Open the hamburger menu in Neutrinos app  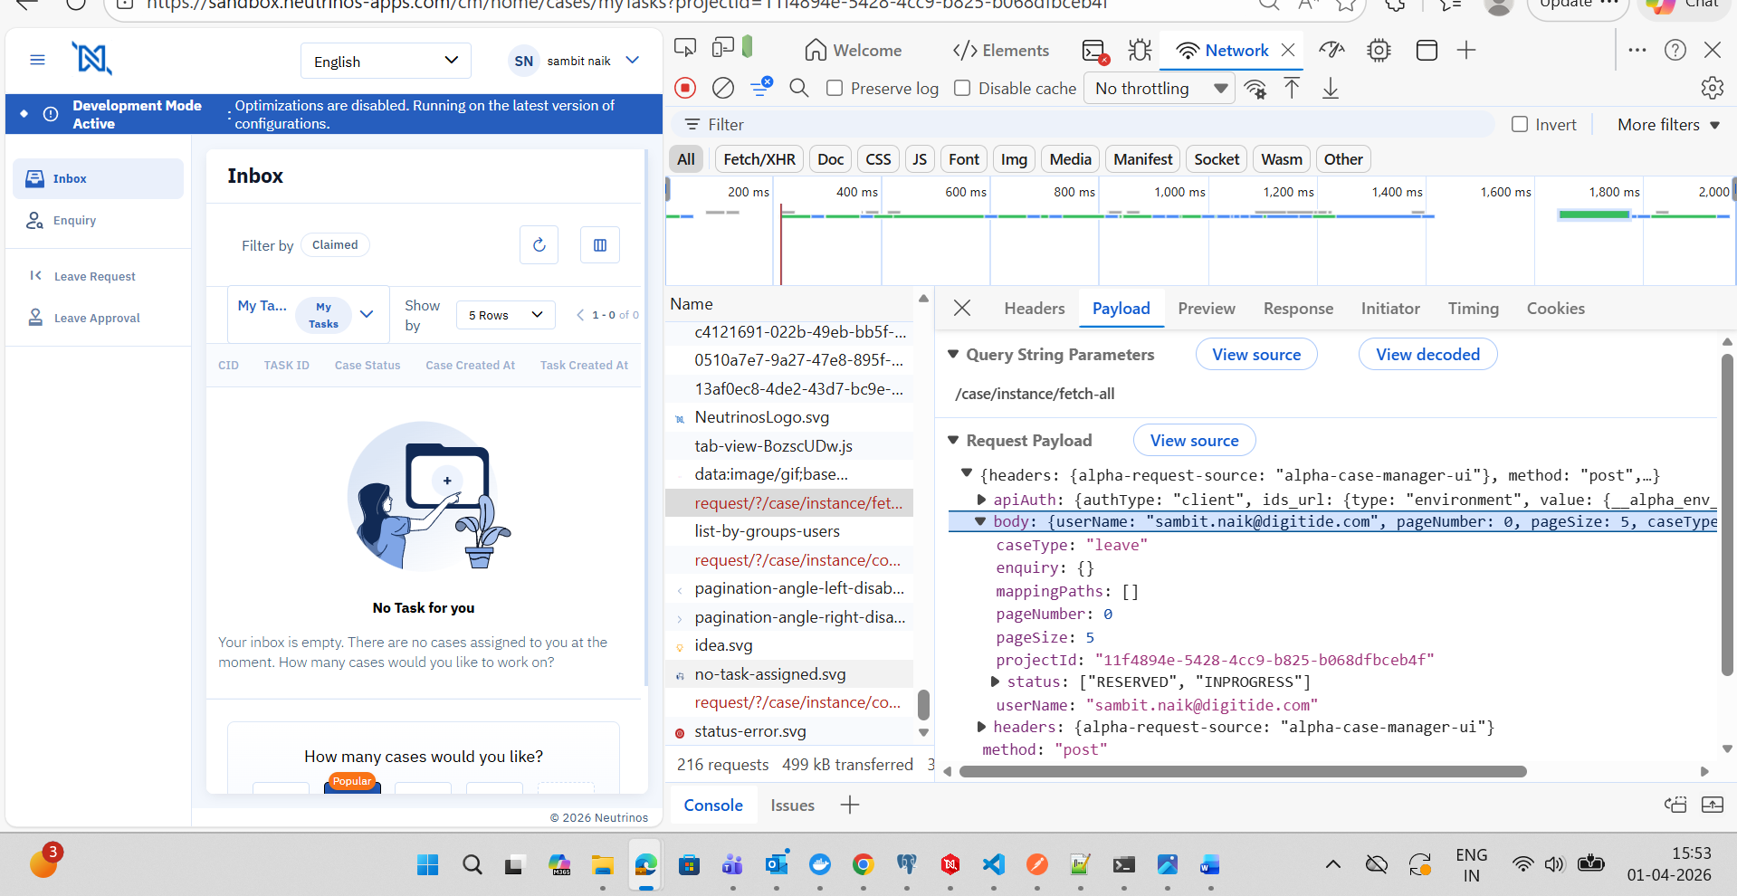(x=37, y=60)
